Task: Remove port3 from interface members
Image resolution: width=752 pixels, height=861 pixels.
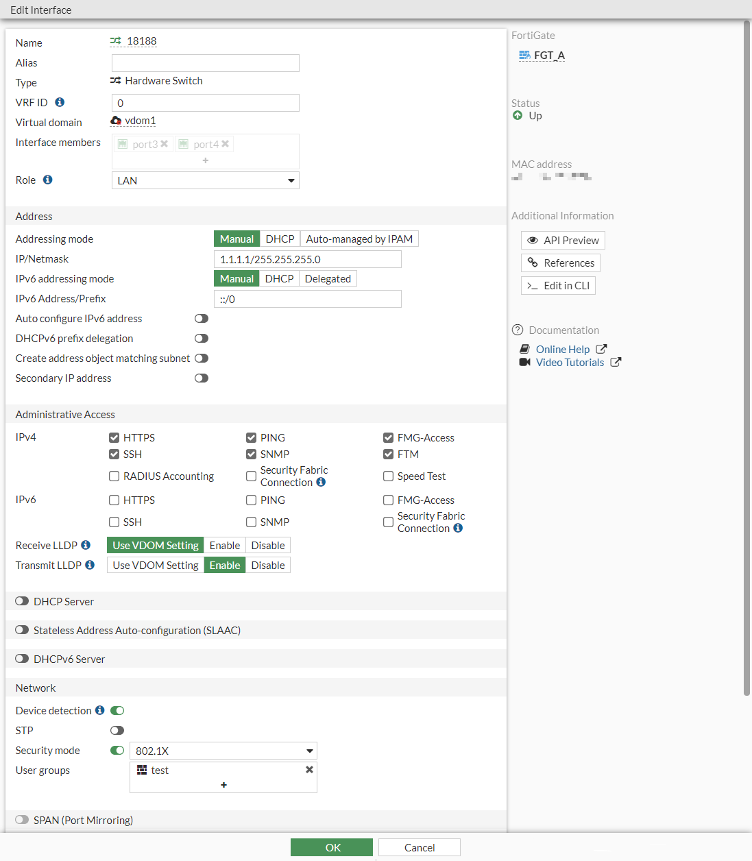Action: (163, 144)
